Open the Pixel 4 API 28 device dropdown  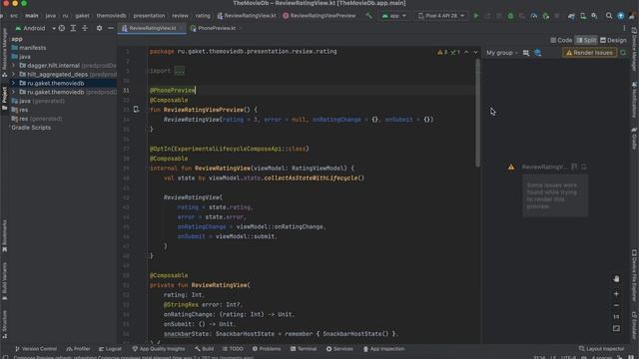[441, 16]
